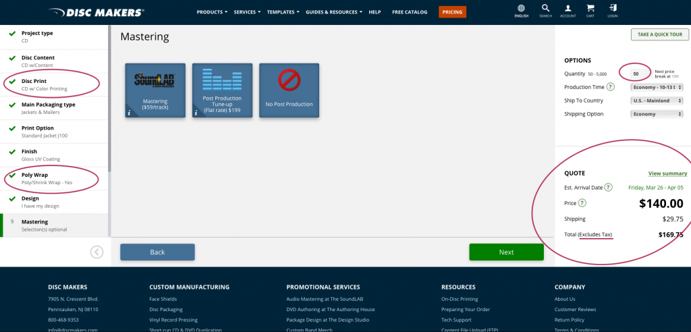The height and width of the screenshot is (332, 691).
Task: Click the Account profile icon
Action: point(568,9)
